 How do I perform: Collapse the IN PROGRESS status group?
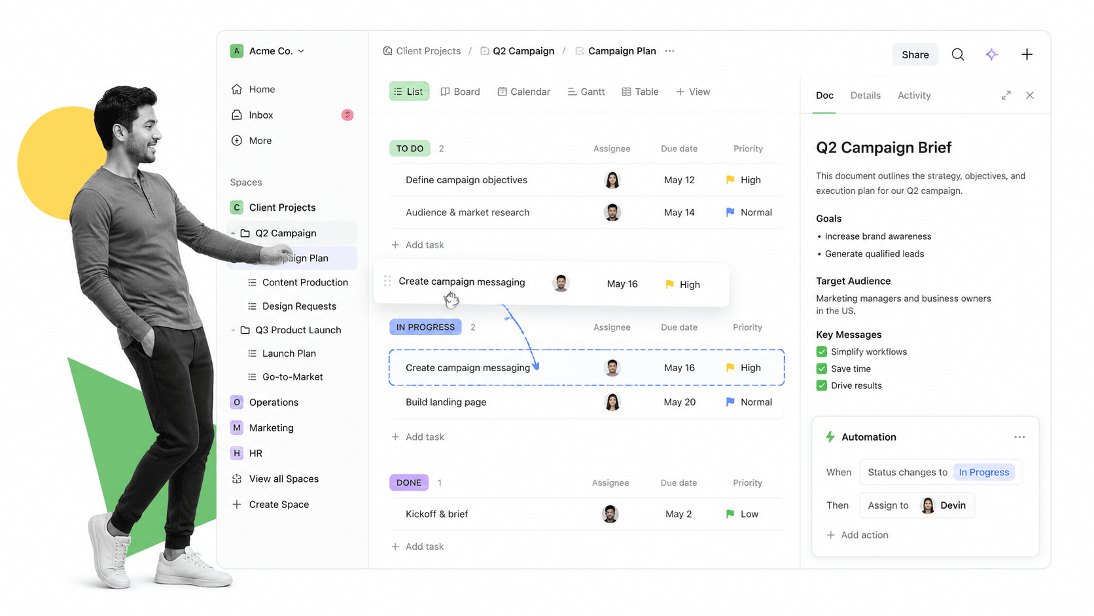click(425, 327)
